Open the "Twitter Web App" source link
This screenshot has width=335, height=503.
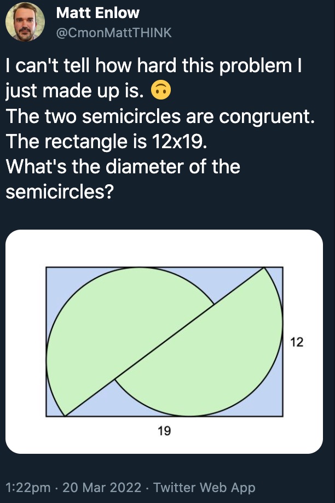[204, 487]
